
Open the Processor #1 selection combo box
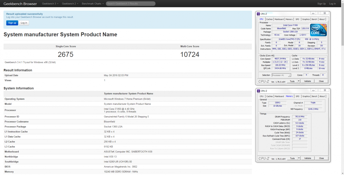[281, 75]
